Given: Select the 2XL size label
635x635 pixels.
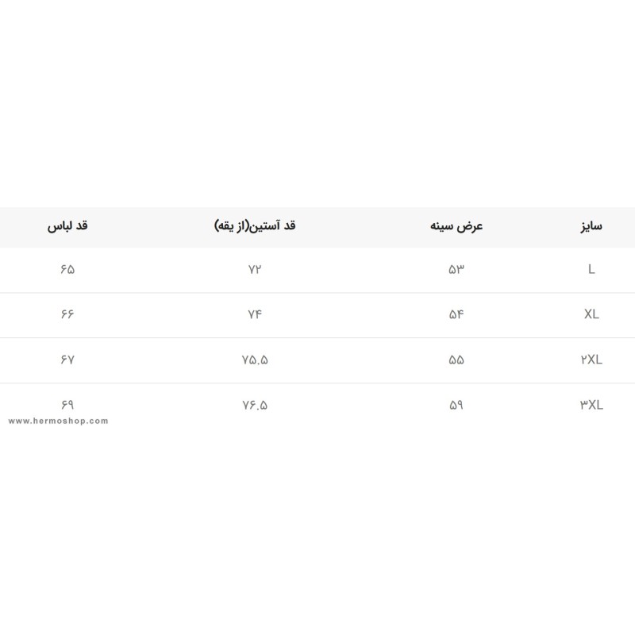Looking at the screenshot, I should (x=591, y=360).
